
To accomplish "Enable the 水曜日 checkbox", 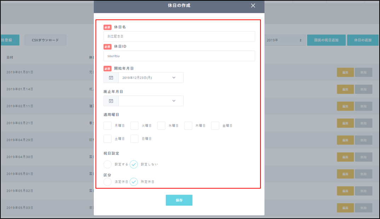I will tap(161, 125).
